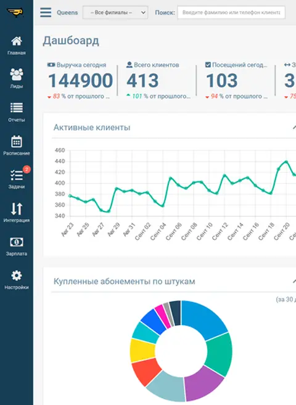Viewport: 296px width, 405px height.
Task: Click the bird logo at top of sidebar
Action: pos(15,12)
